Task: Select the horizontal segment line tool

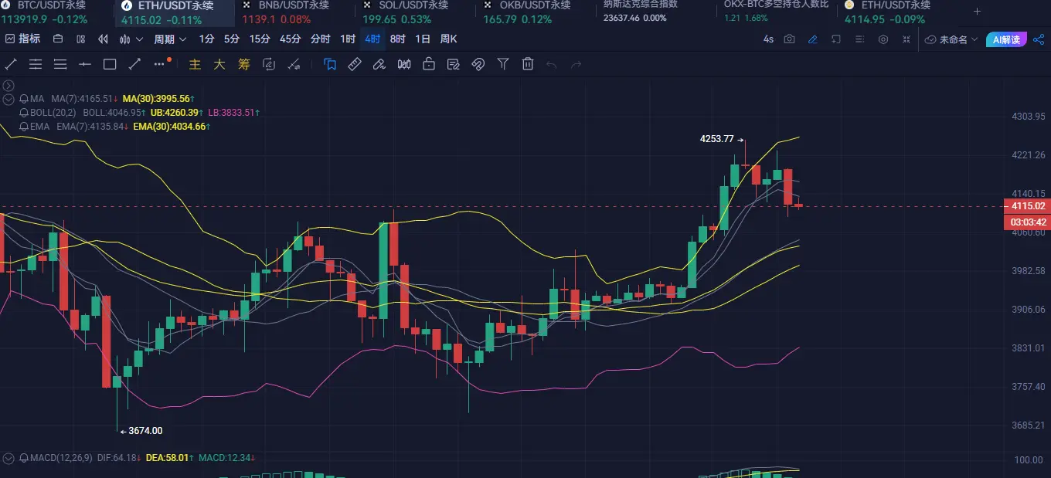Action: click(85, 64)
